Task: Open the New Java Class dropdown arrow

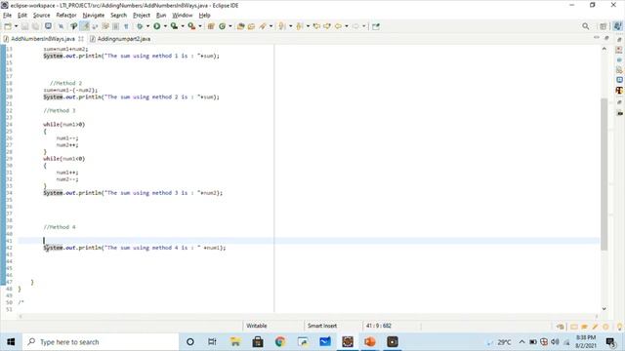Action: pyautogui.click(x=230, y=26)
